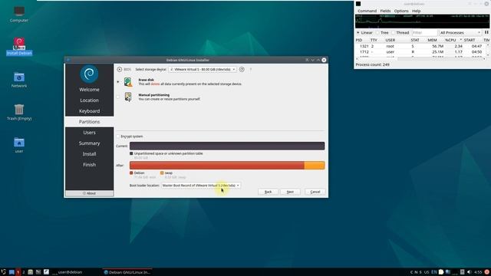Pause updates in the process viewer
Viewport: 491px width, 276px height.
(486, 32)
